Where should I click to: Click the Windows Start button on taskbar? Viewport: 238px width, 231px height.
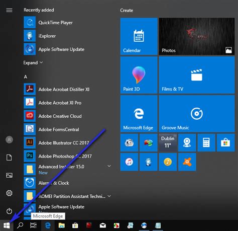tap(7, 225)
